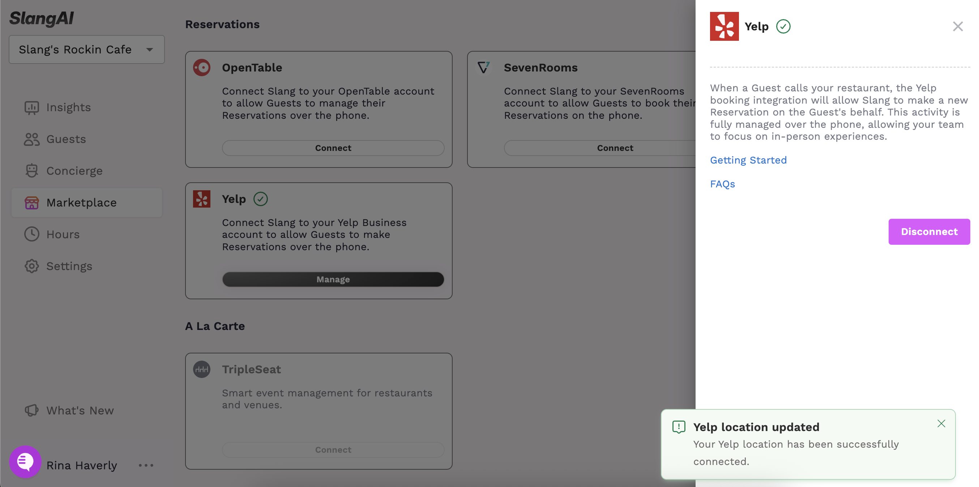Viewport: 979px width, 487px height.
Task: Click the OpenTable logo icon
Action: (202, 68)
